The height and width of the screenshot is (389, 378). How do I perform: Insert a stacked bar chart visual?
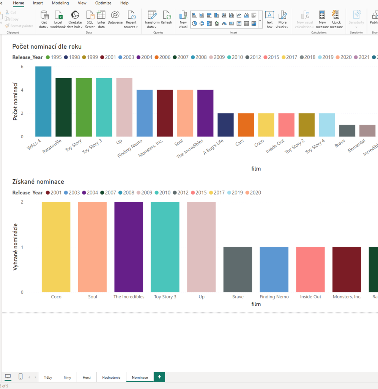pyautogui.click(x=194, y=15)
